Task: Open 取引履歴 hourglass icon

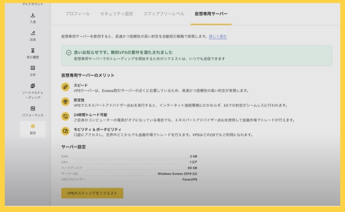Action: tap(33, 51)
